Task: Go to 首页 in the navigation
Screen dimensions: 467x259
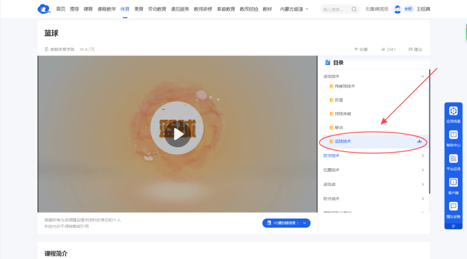Action: pos(61,9)
